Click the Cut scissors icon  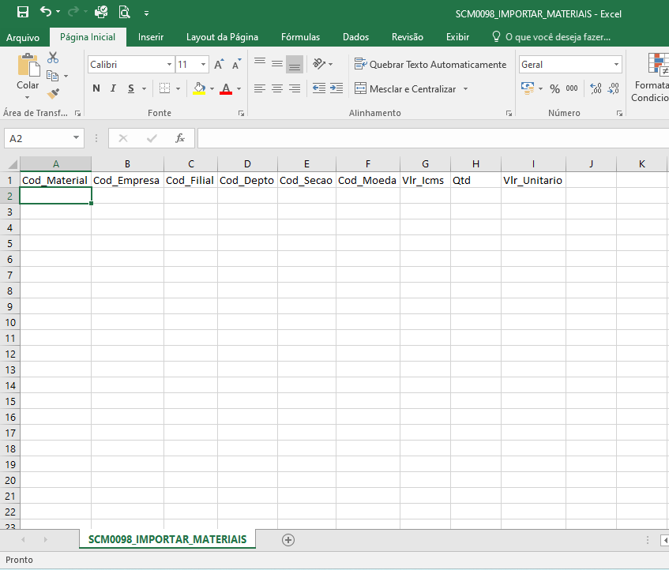(x=53, y=58)
